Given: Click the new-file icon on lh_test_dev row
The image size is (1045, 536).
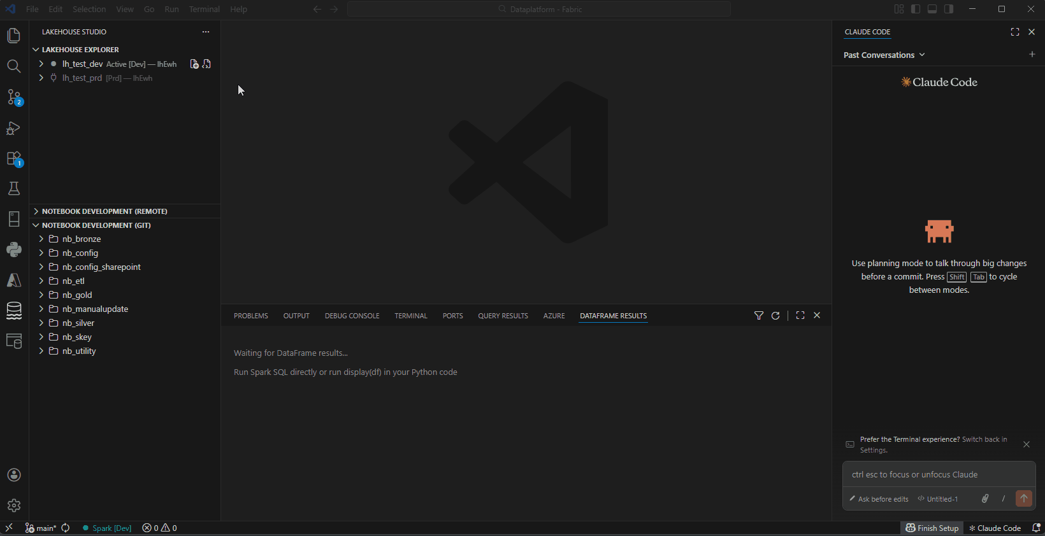Looking at the screenshot, I should click(194, 64).
